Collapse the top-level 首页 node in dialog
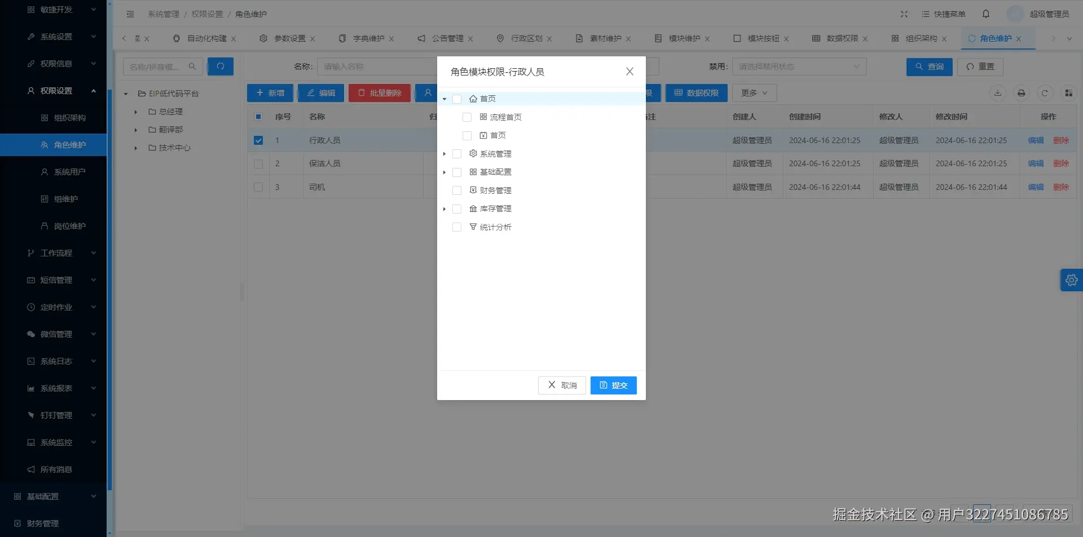 [444, 99]
